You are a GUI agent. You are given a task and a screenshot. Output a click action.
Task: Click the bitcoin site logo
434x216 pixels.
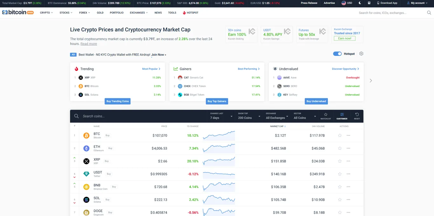click(18, 12)
